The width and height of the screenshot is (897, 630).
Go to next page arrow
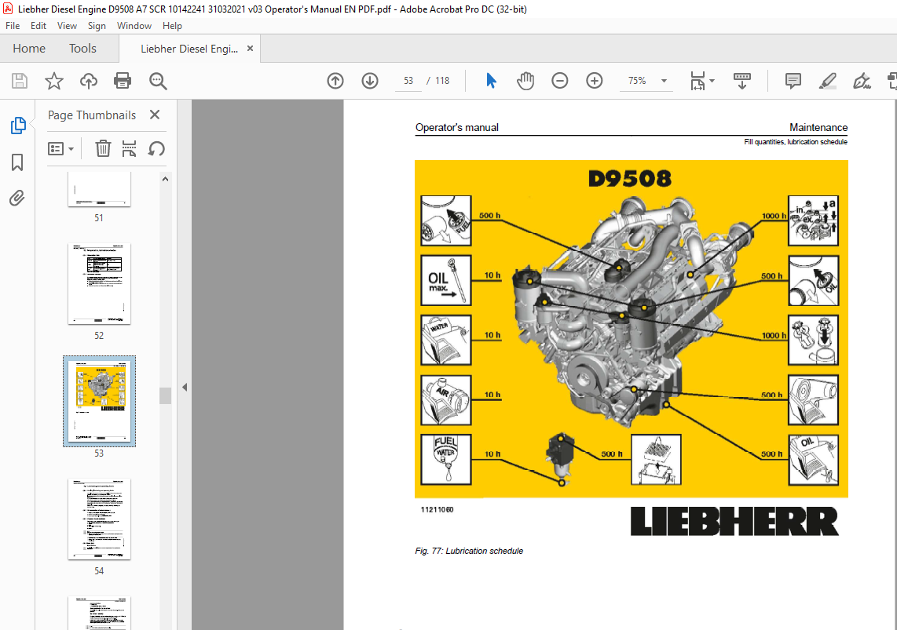coord(370,81)
